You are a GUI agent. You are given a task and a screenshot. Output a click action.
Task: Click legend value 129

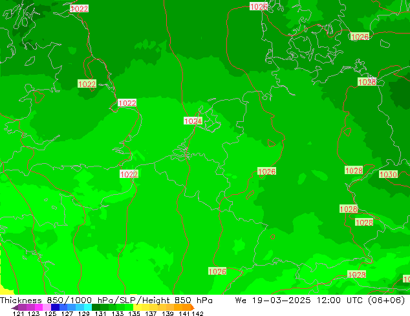[x=83, y=313]
